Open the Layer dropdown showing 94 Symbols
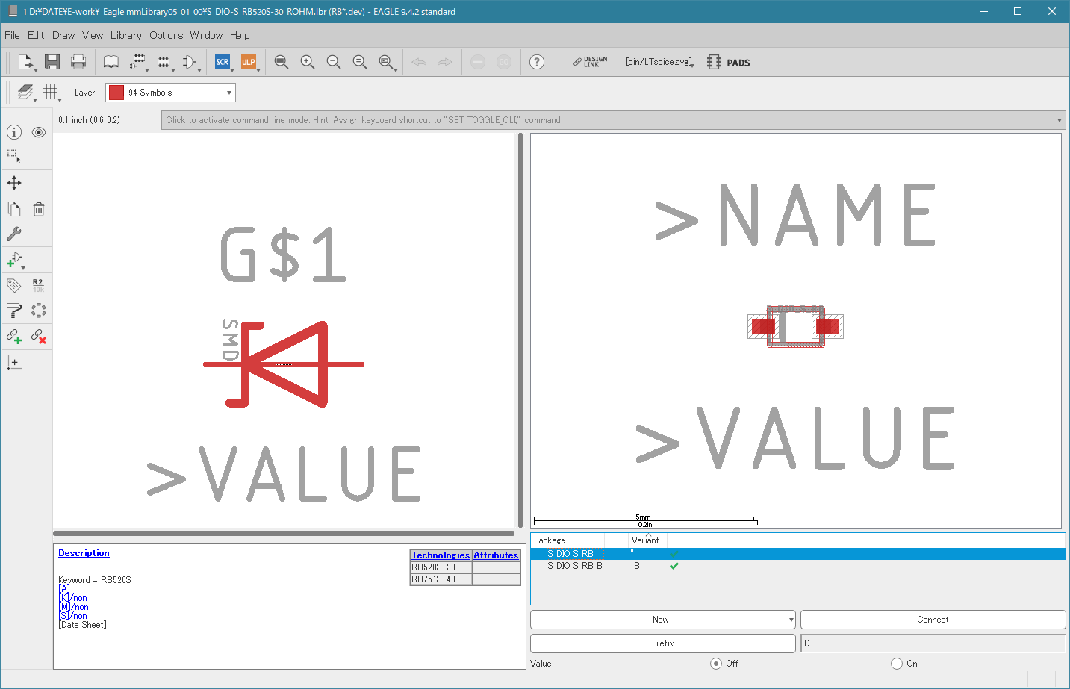 click(x=170, y=93)
